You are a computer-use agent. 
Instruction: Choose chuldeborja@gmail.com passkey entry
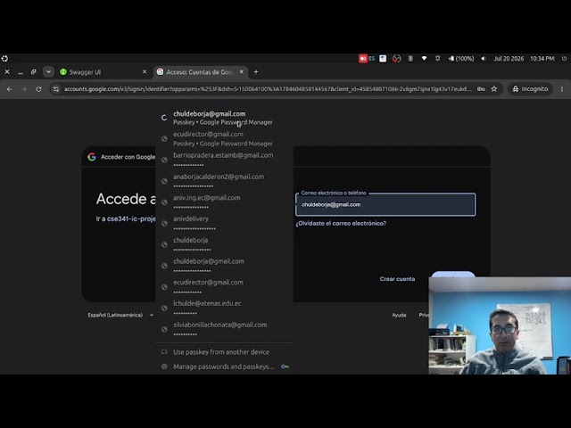[x=224, y=118]
